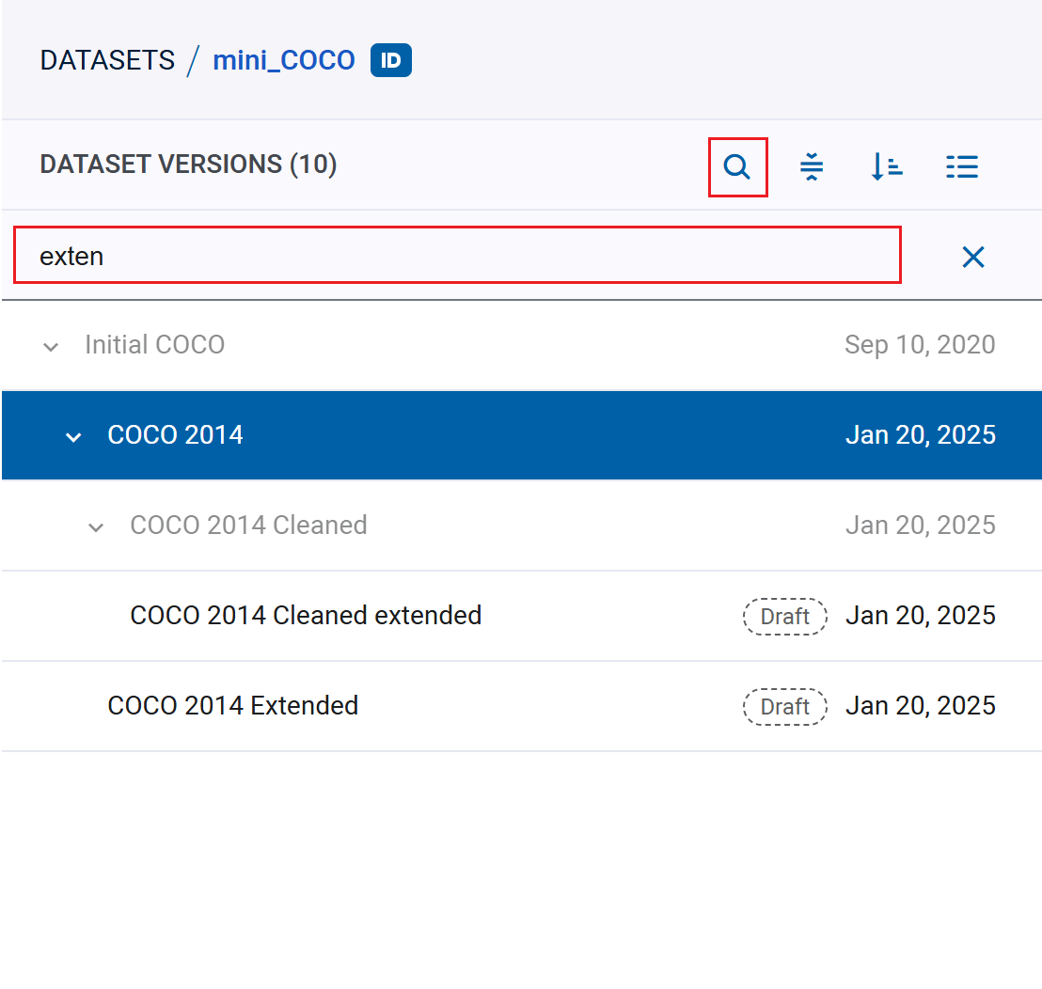Image resolution: width=1042 pixels, height=989 pixels.
Task: Expand the COCO 2014 Cleaned version
Action: coord(96,526)
